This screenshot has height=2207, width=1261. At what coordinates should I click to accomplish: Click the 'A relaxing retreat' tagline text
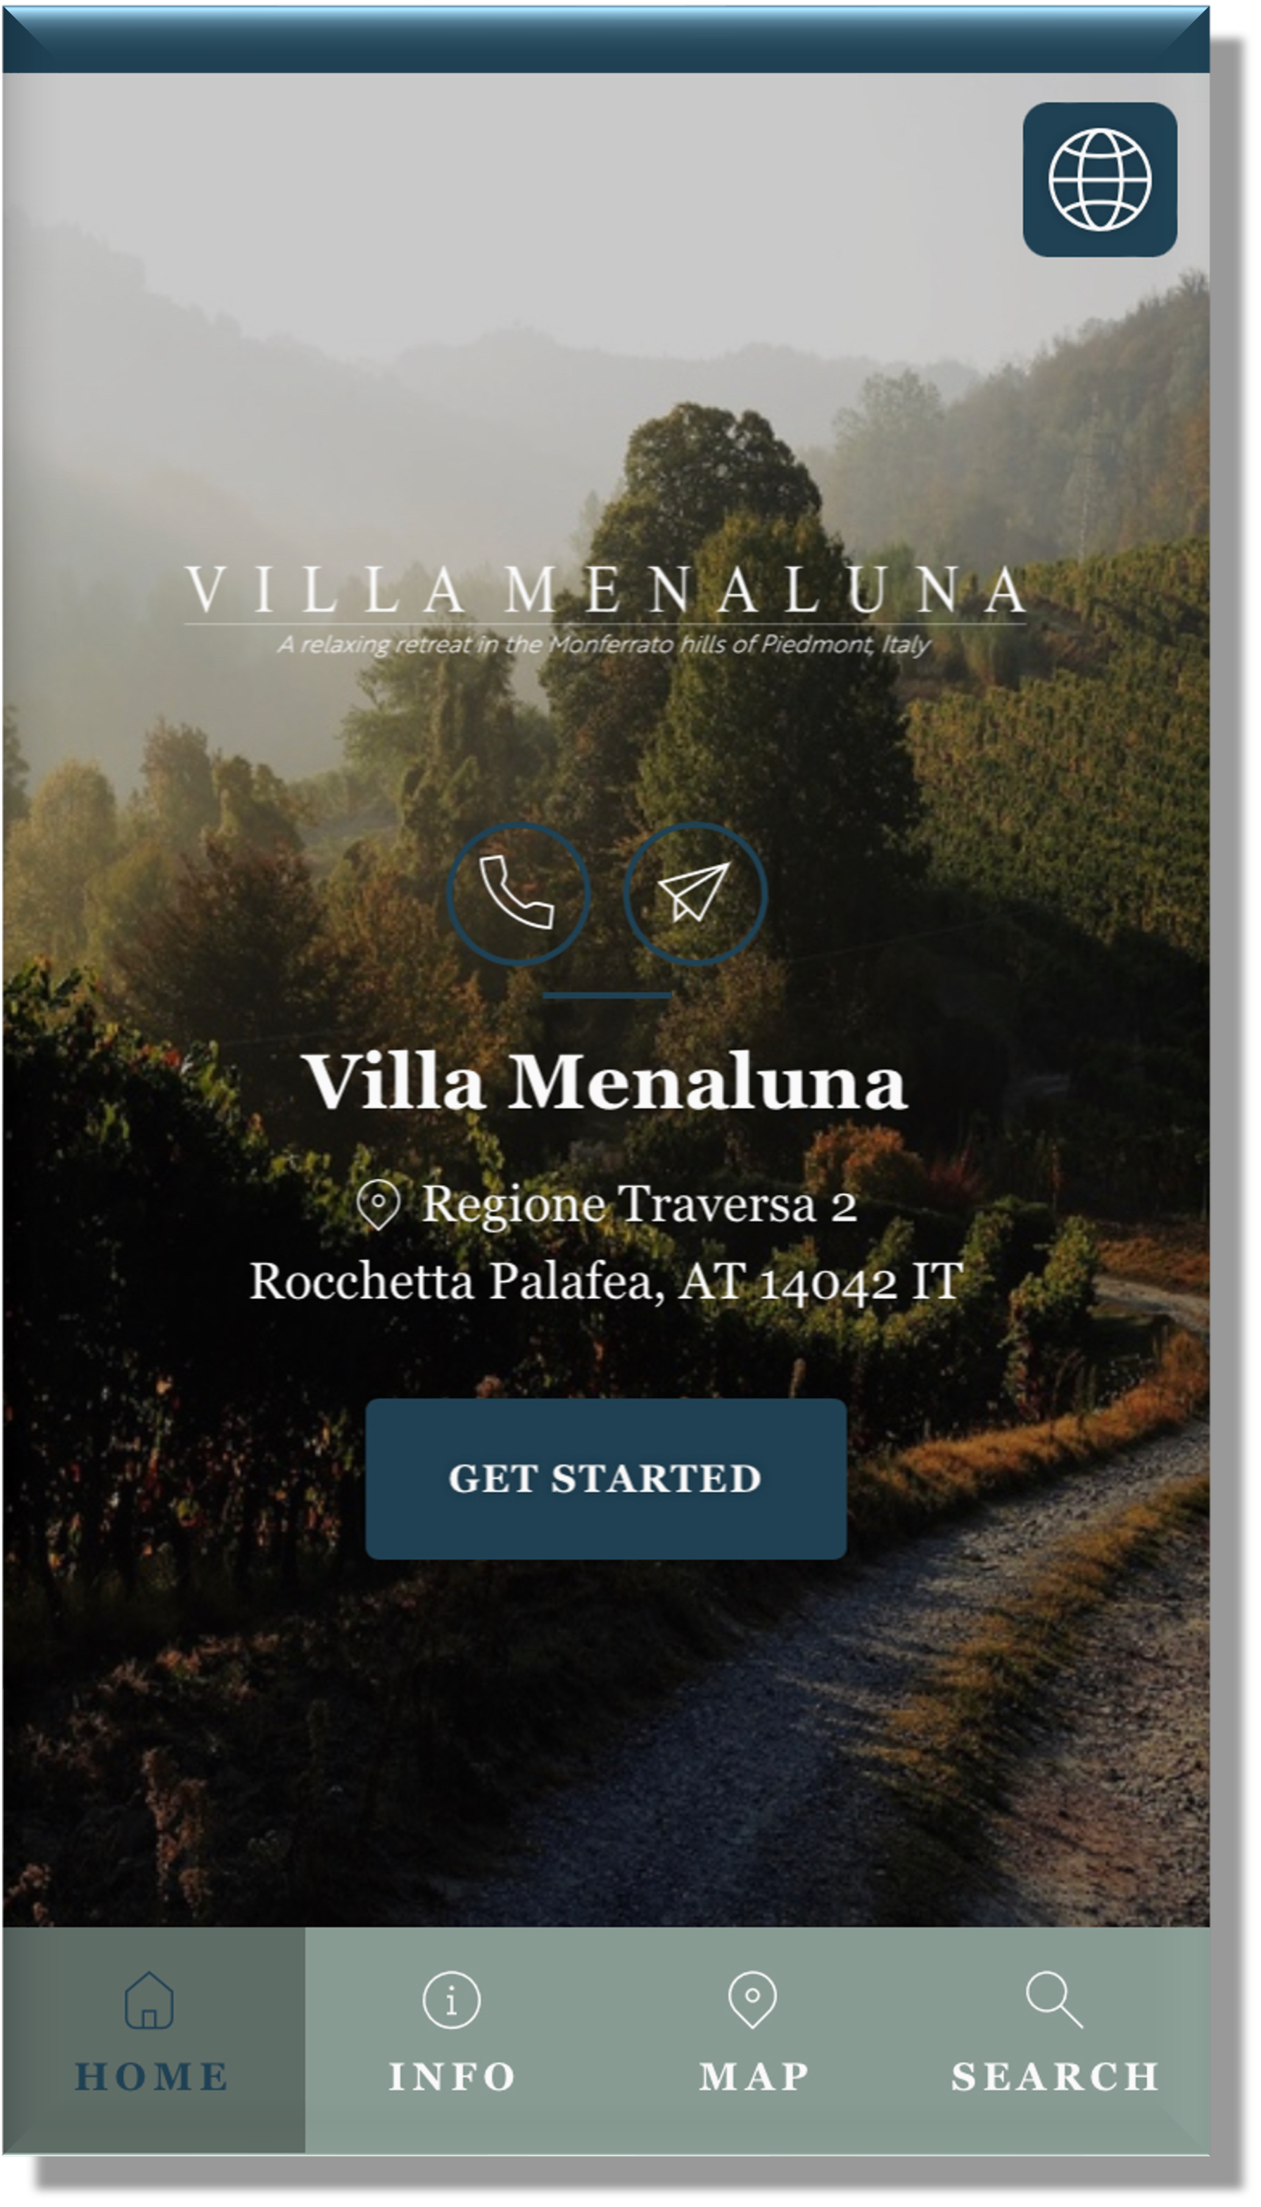[x=604, y=644]
